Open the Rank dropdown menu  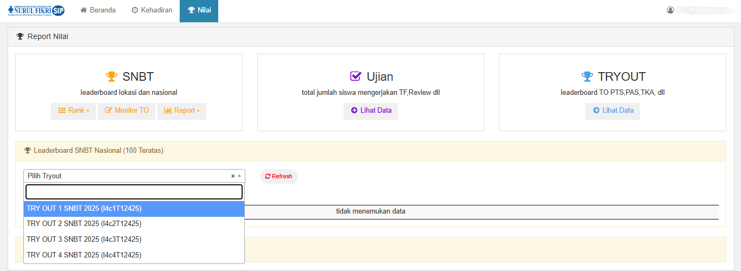click(x=74, y=111)
